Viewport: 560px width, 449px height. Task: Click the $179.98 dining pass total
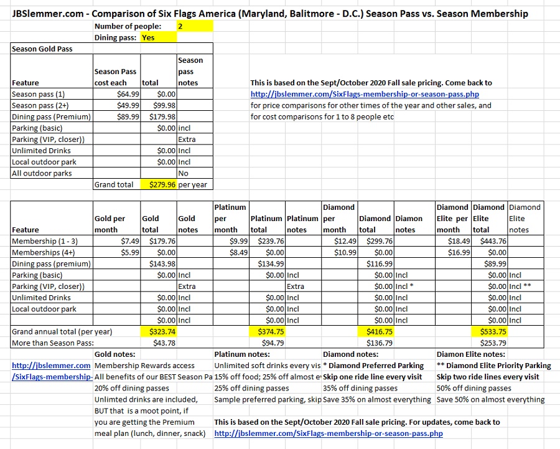coord(159,116)
